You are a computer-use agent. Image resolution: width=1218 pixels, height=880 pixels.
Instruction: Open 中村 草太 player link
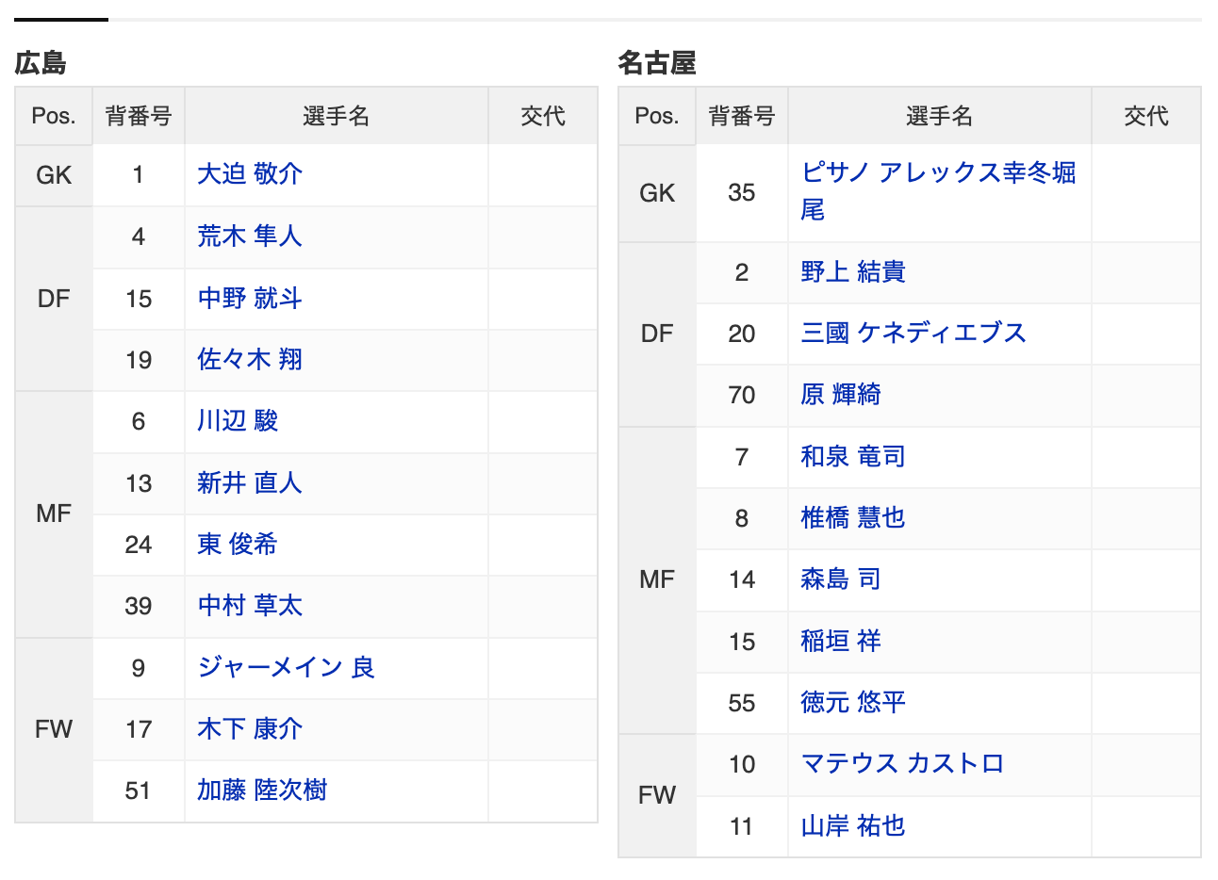pos(250,606)
